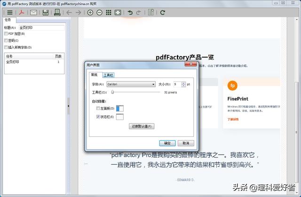Viewport: 301px width, 197px height.
Task: Undo the last action
Action: point(130,13)
